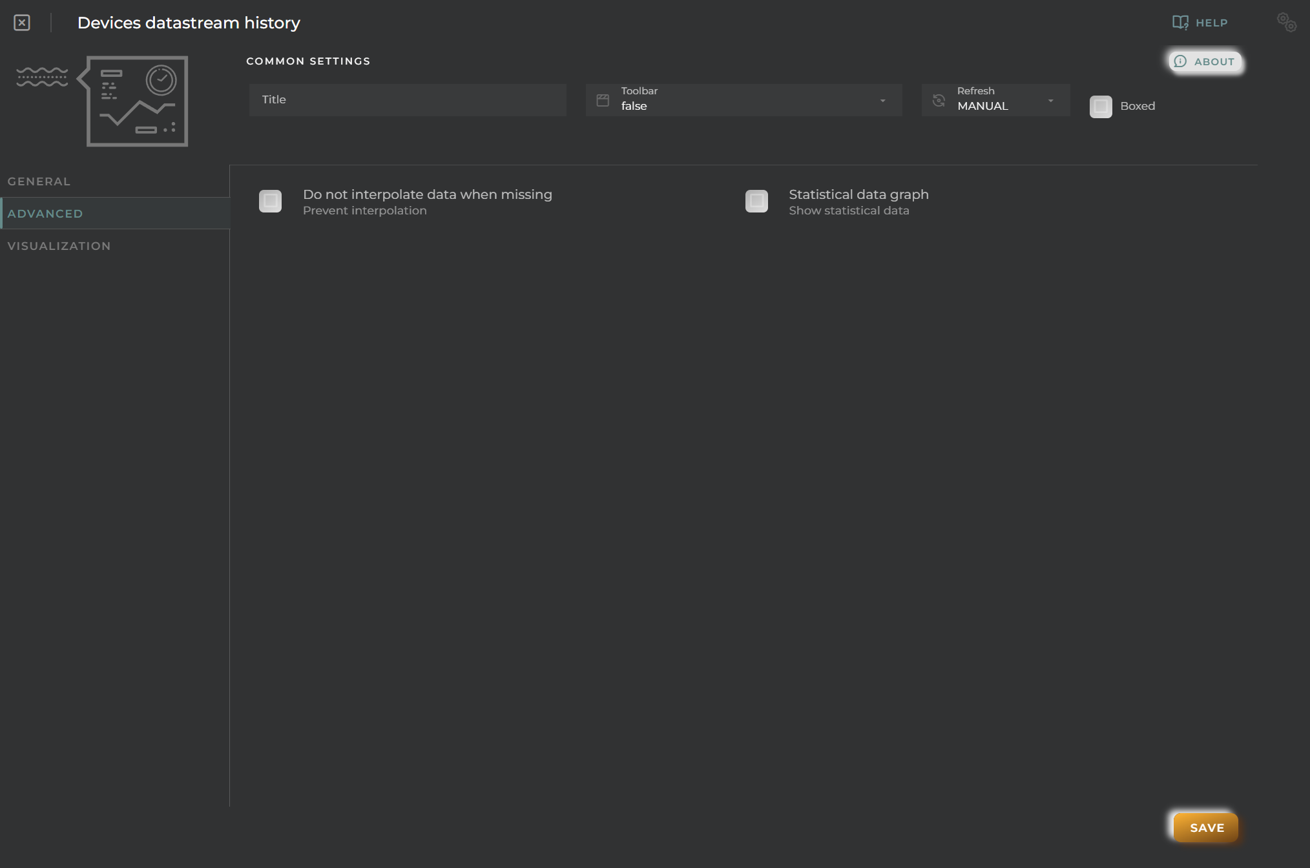The image size is (1310, 868).
Task: Click the SAVE button
Action: [x=1207, y=827]
